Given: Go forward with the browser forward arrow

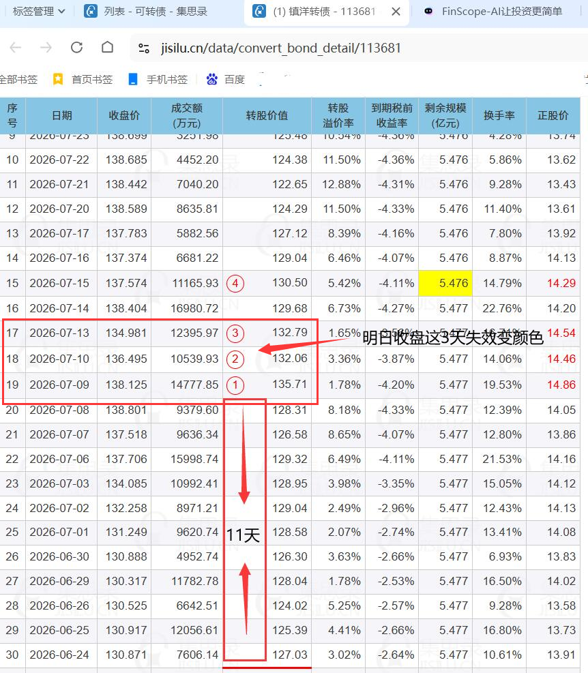Looking at the screenshot, I should point(46,48).
